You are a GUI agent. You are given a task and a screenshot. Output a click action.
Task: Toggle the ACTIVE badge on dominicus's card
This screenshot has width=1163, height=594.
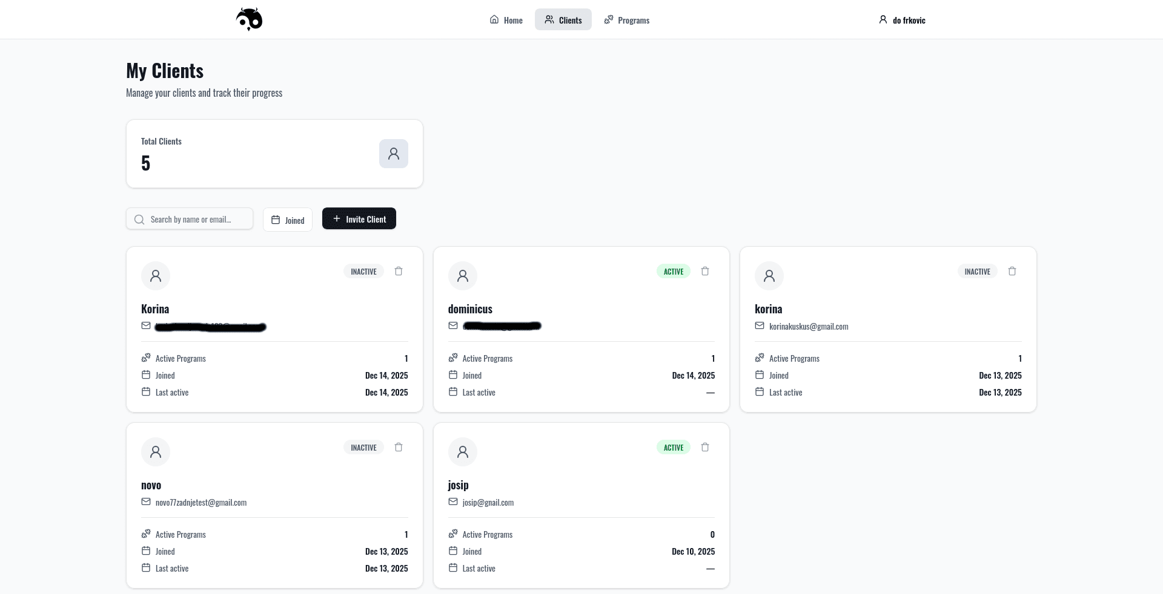[x=673, y=271]
